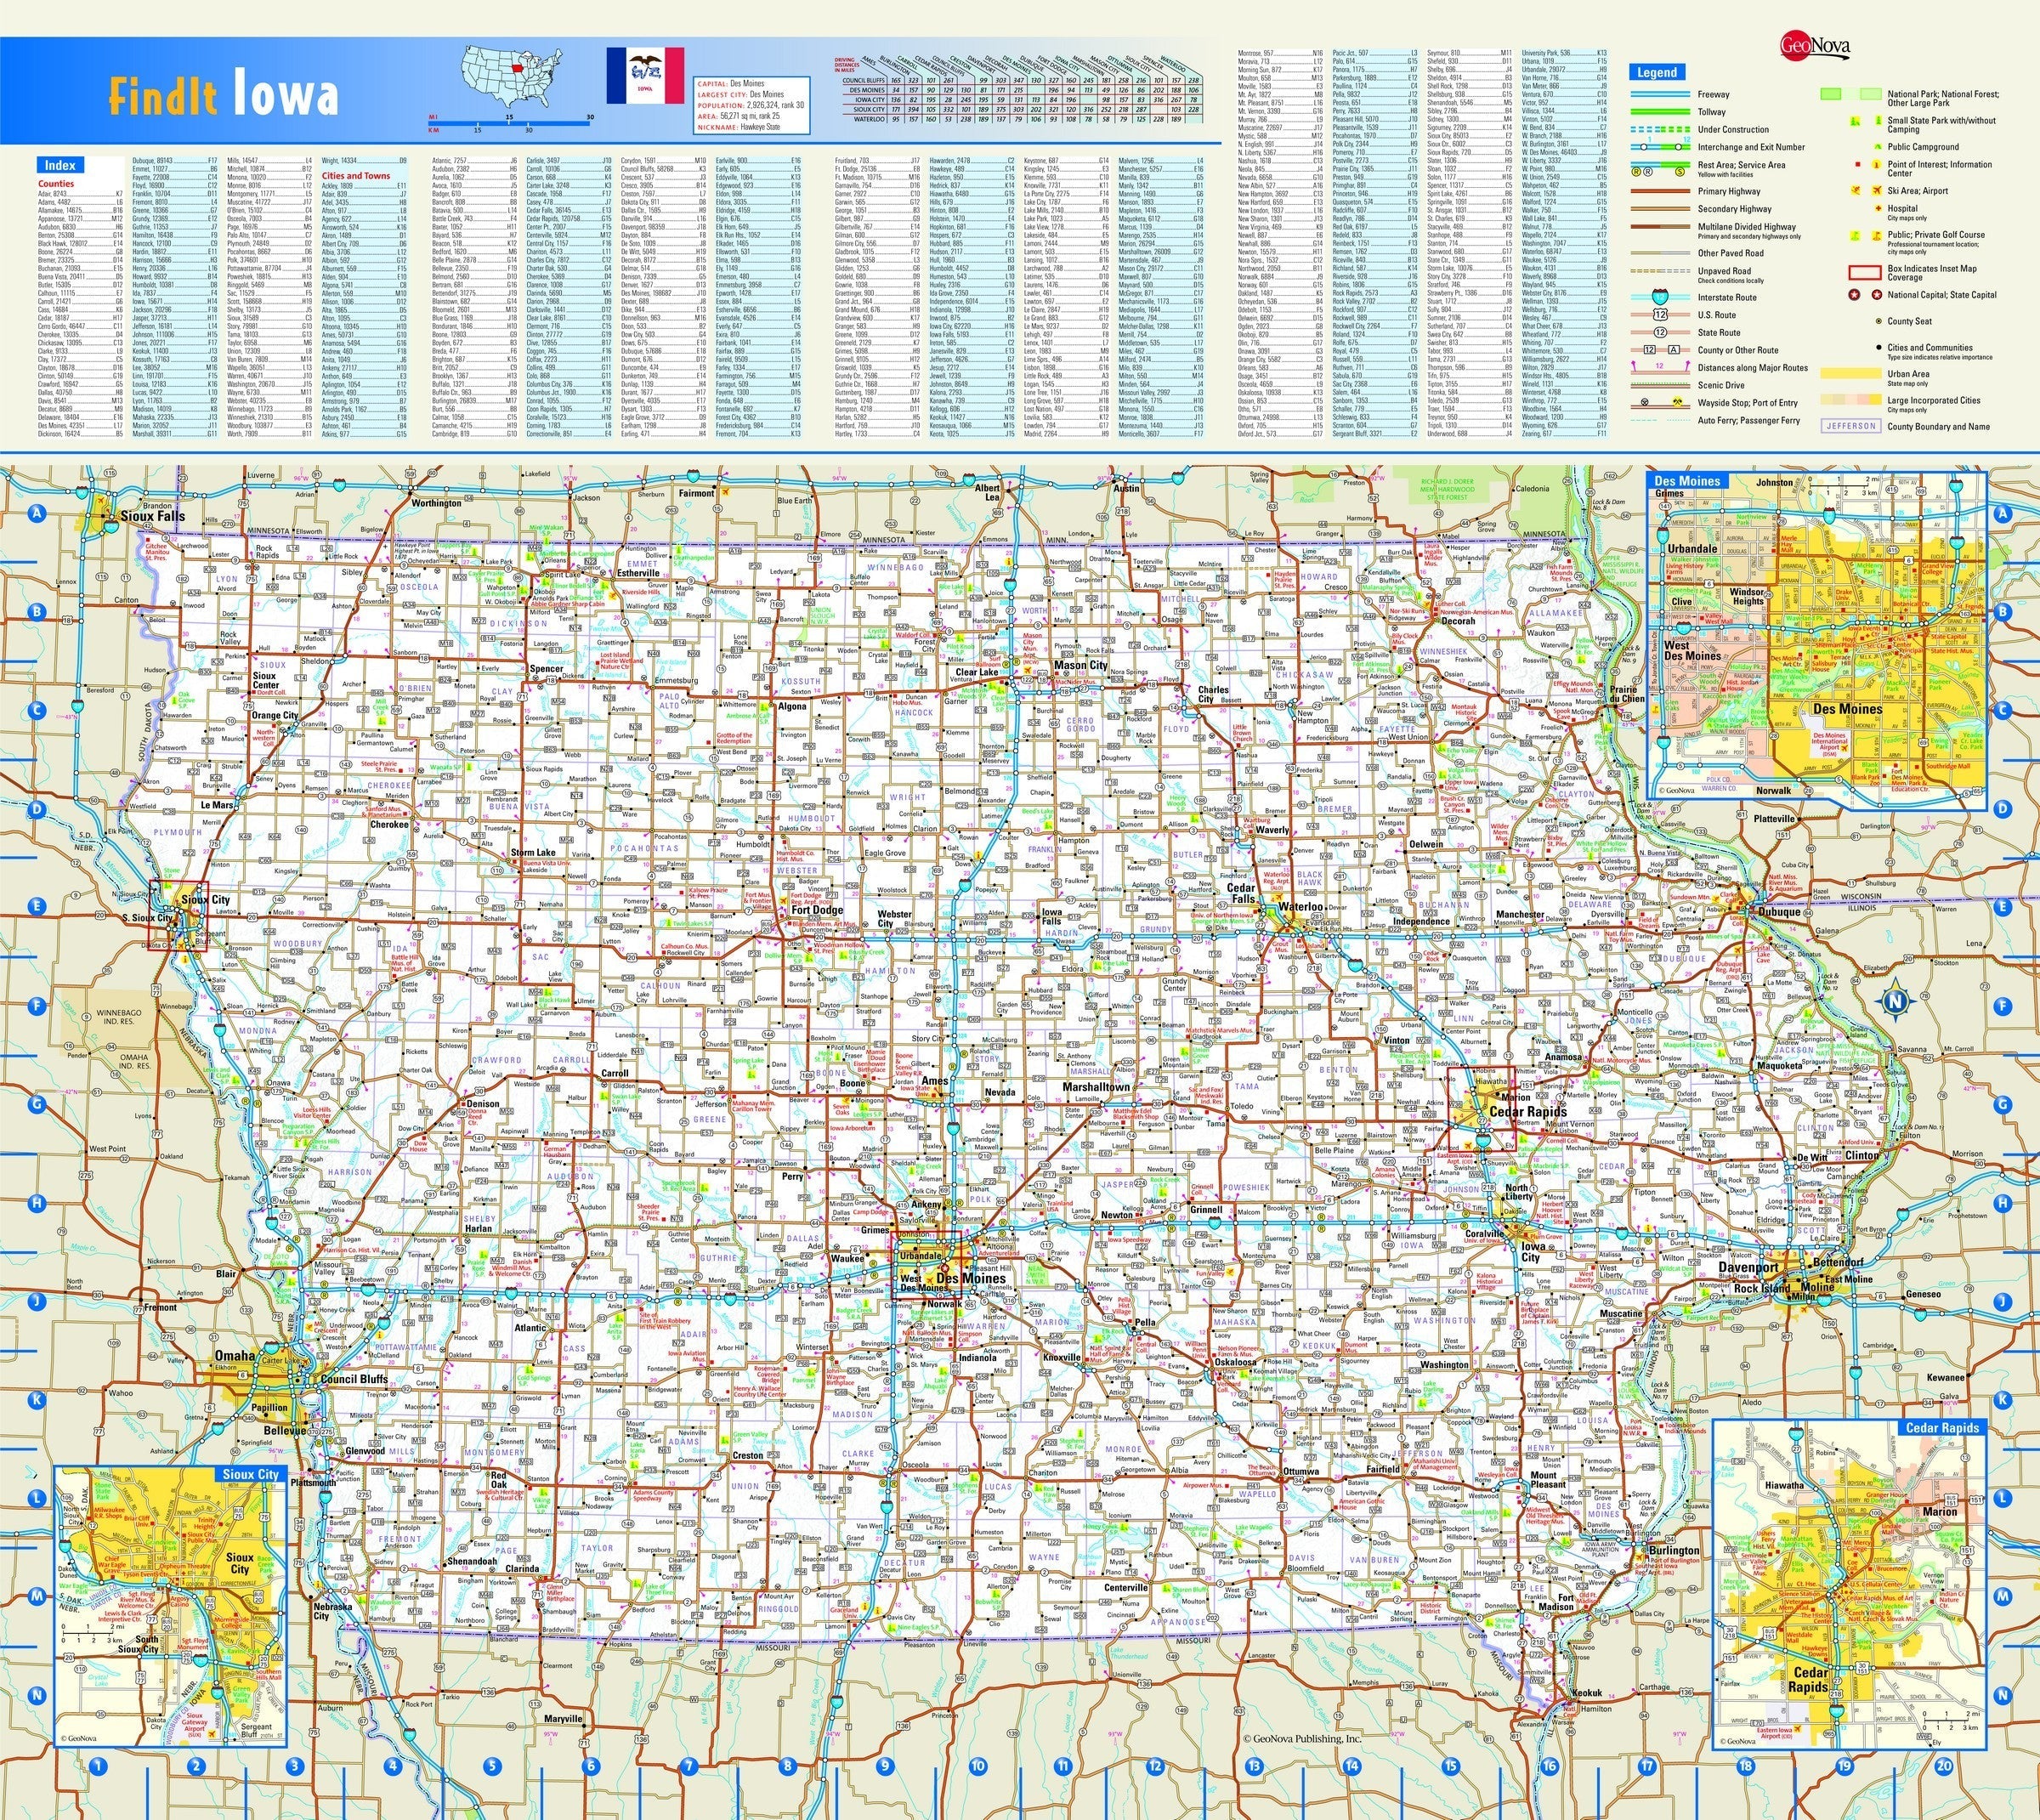The image size is (2040, 1820).
Task: Click grid column marker 6 along the bottom
Action: pos(589,1767)
